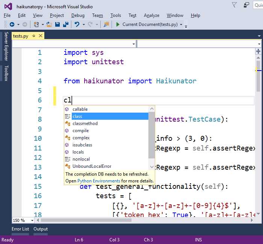Select class in the completion list
This screenshot has width=263, height=244.
(106, 116)
